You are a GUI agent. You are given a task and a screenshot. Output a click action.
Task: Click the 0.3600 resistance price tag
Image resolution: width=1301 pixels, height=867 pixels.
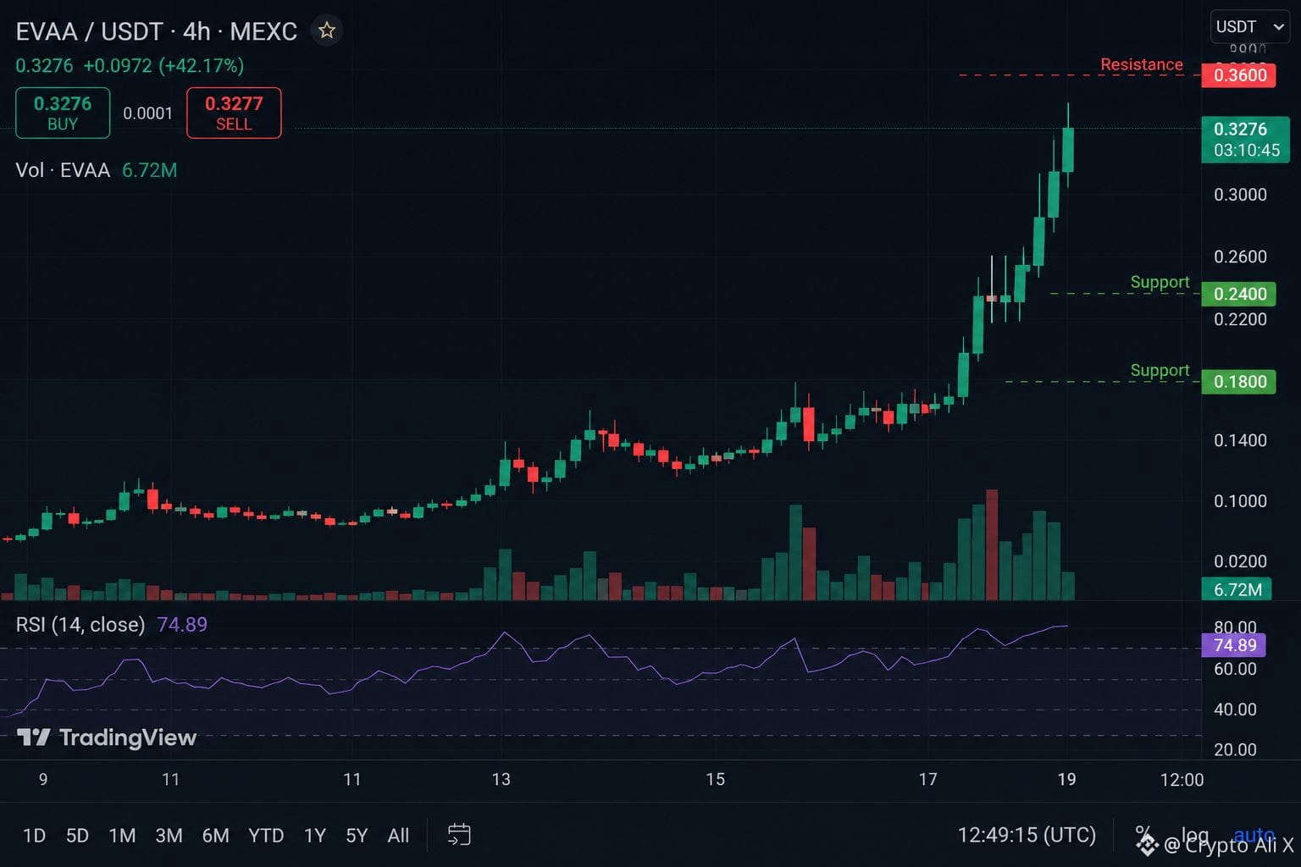[x=1239, y=75]
